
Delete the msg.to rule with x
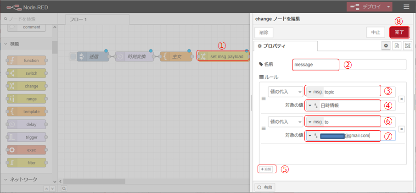coord(401,129)
